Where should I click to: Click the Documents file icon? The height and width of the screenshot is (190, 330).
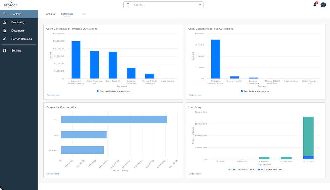[x=4, y=31]
